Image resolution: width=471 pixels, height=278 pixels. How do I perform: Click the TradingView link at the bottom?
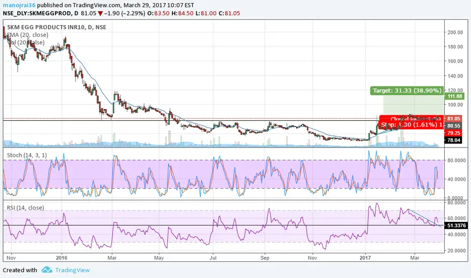72,270
